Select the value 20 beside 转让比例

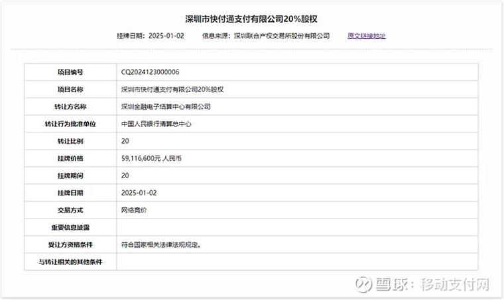click(125, 141)
